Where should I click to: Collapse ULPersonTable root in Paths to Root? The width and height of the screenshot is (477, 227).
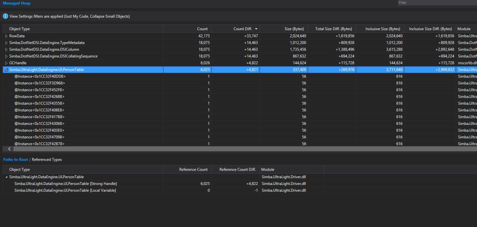pyautogui.click(x=6, y=177)
